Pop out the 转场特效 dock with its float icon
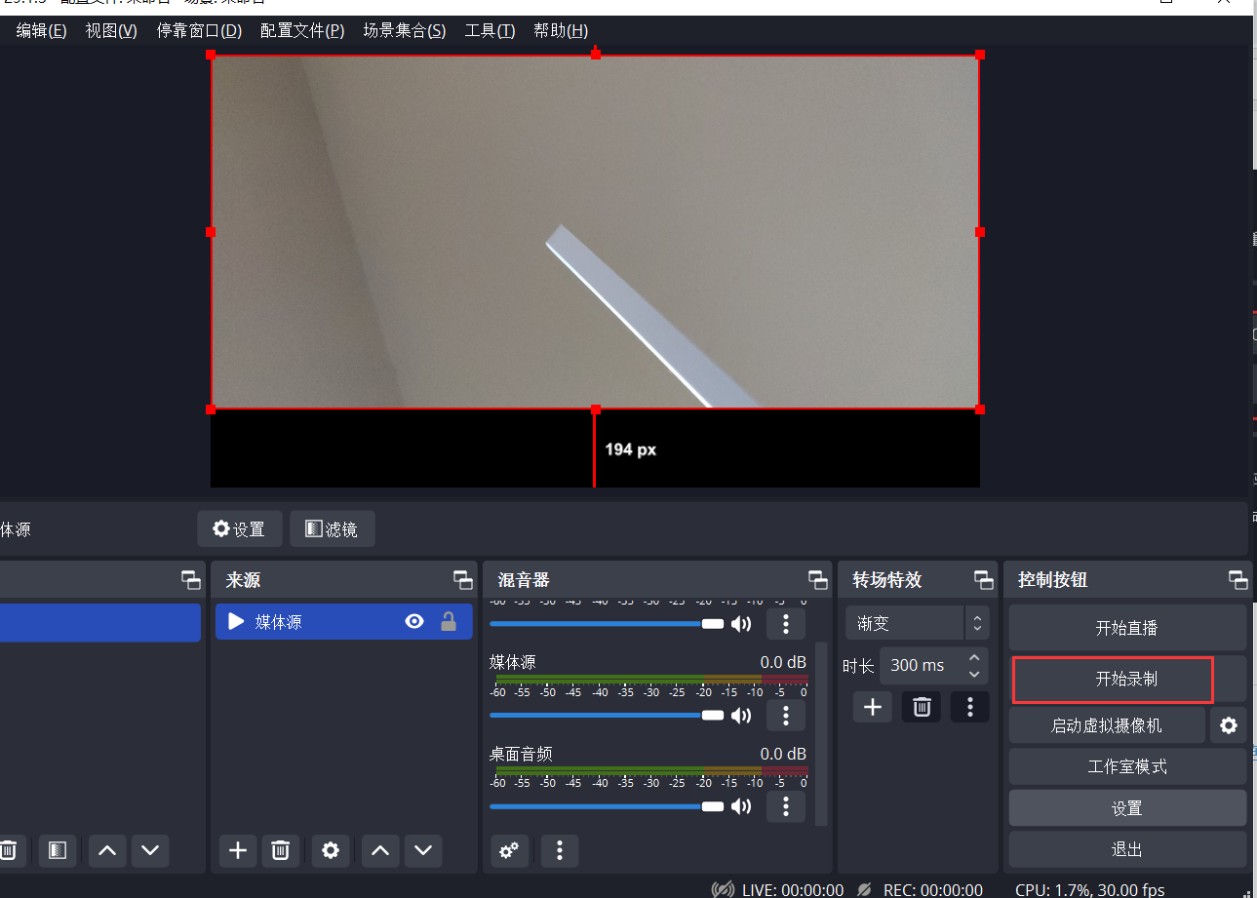 pos(984,580)
